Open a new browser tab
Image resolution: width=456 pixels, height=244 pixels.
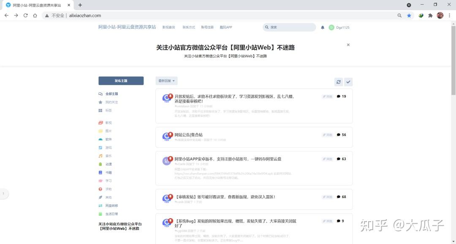coord(80,5)
